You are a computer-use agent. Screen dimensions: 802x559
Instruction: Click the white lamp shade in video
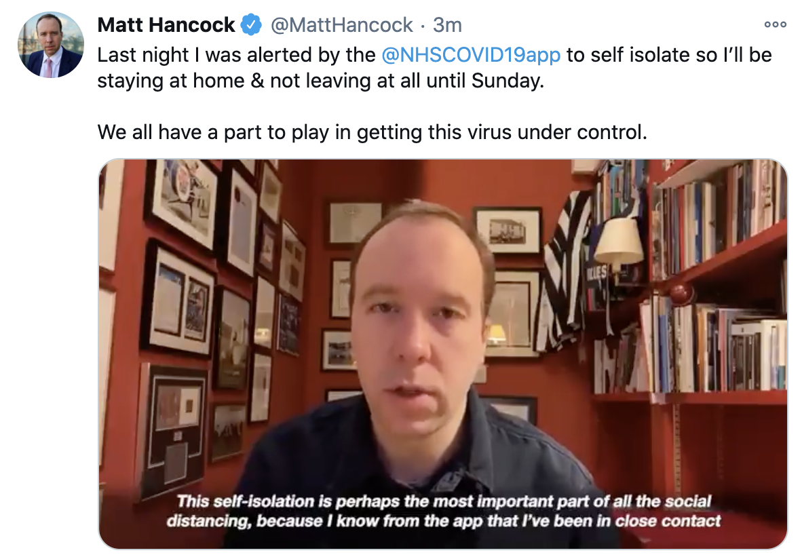click(x=618, y=241)
